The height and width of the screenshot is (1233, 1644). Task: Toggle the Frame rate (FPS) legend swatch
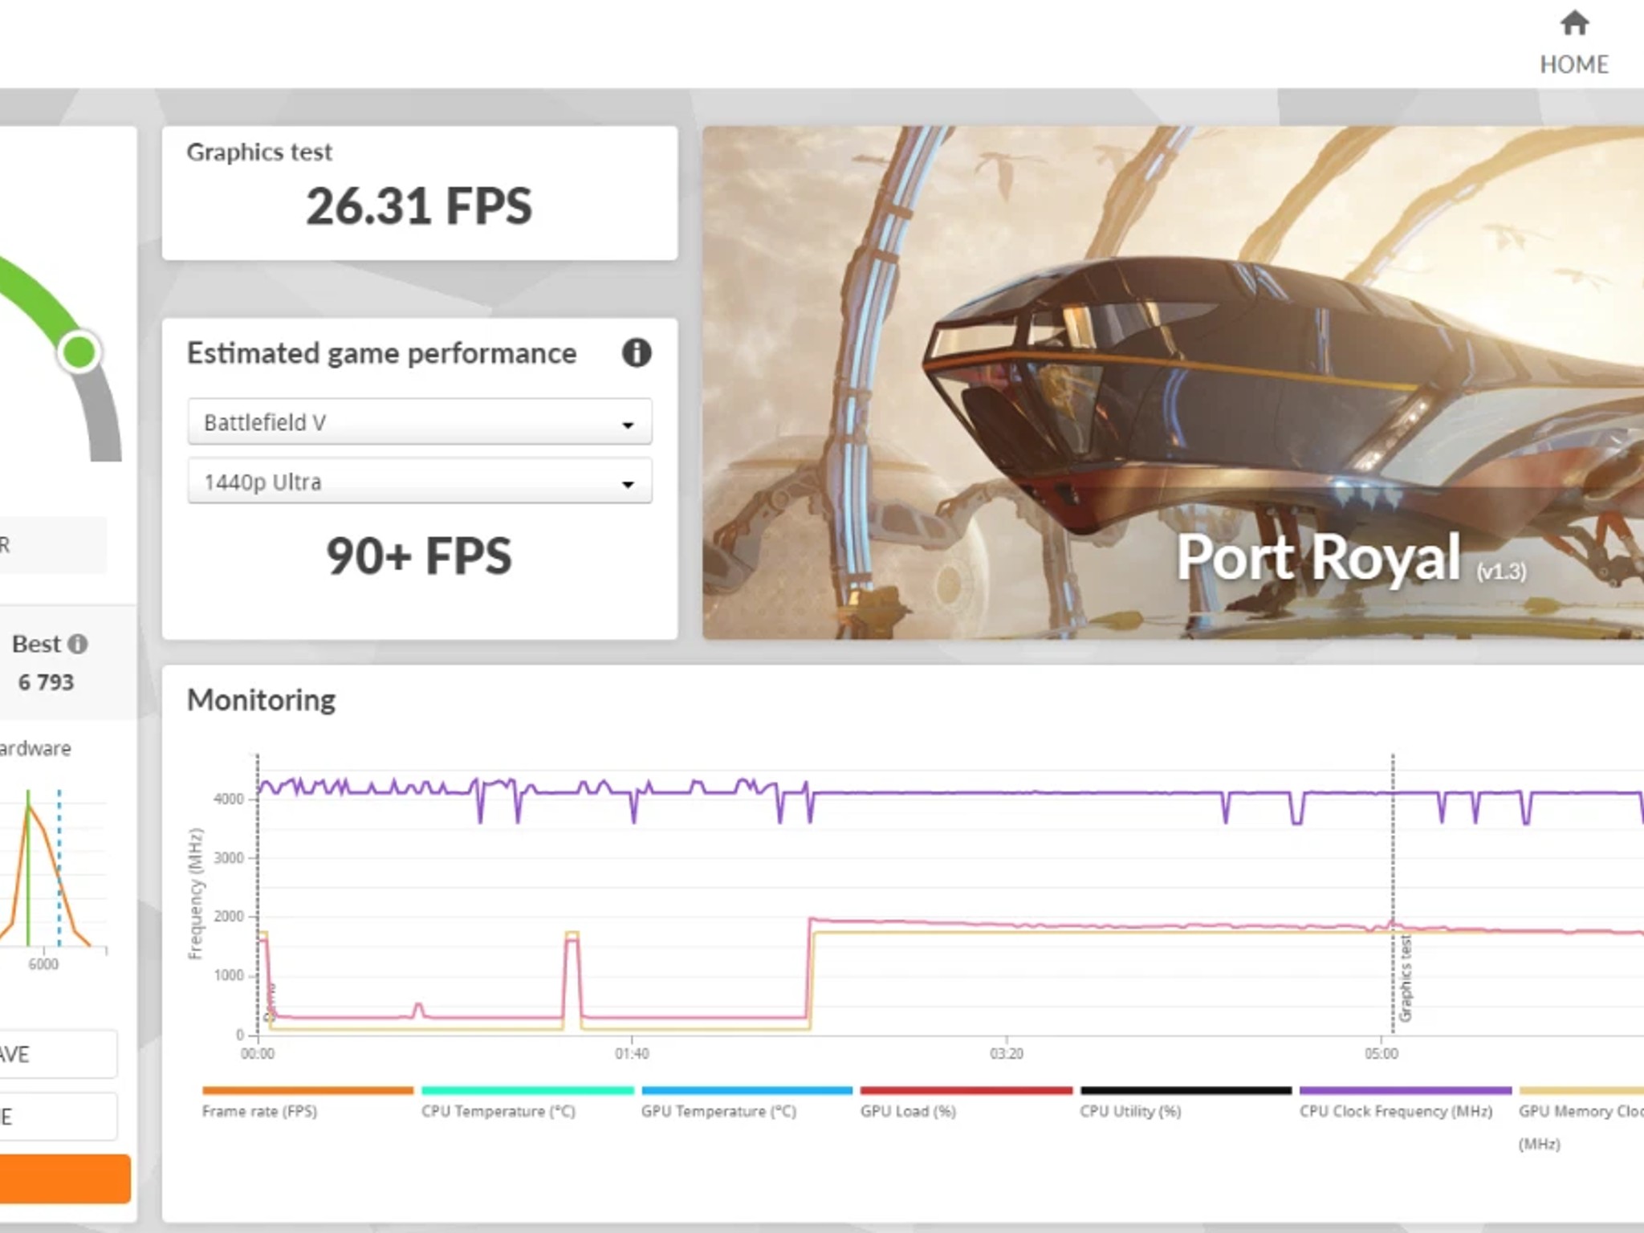tap(307, 1090)
